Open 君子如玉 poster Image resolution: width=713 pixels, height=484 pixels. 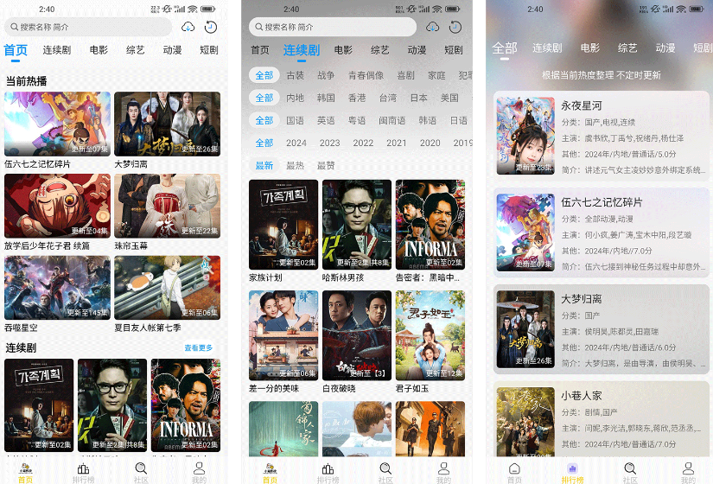tap(430, 335)
